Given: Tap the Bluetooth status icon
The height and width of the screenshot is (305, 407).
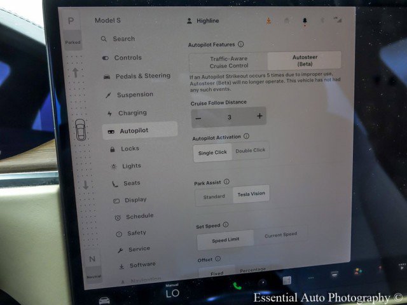Looking at the screenshot, I should coord(322,20).
